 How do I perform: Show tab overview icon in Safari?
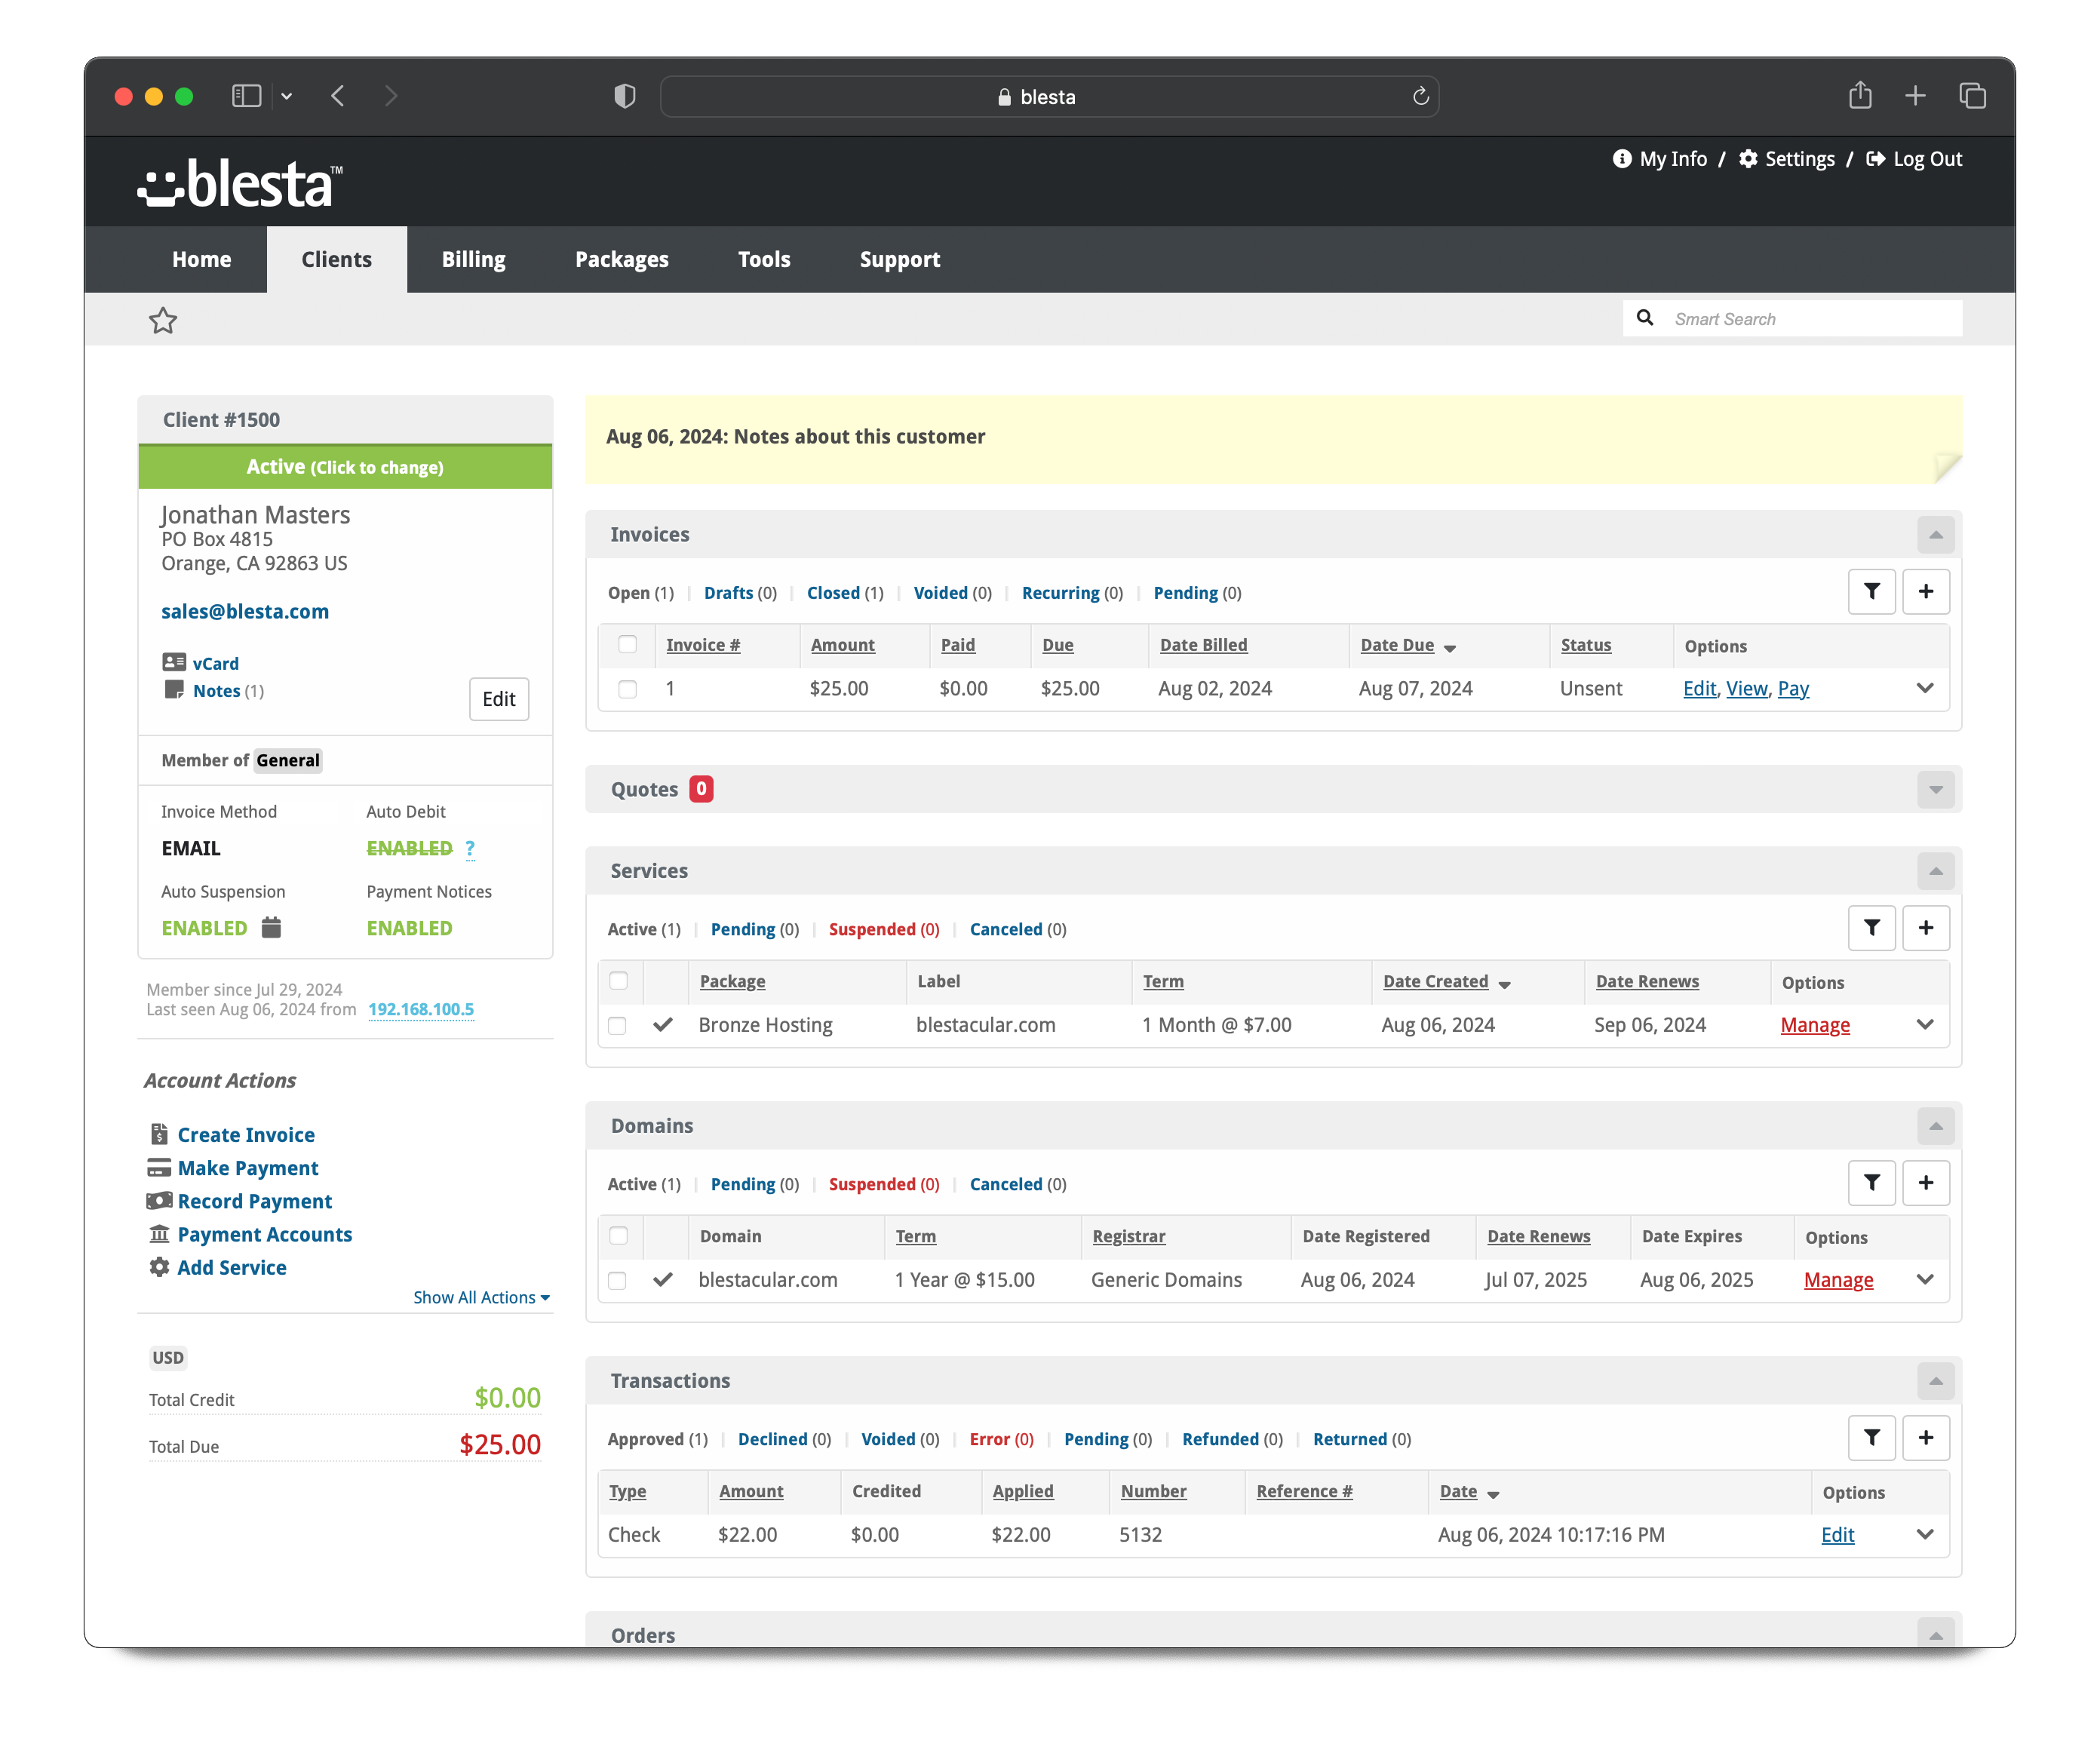point(1972,96)
